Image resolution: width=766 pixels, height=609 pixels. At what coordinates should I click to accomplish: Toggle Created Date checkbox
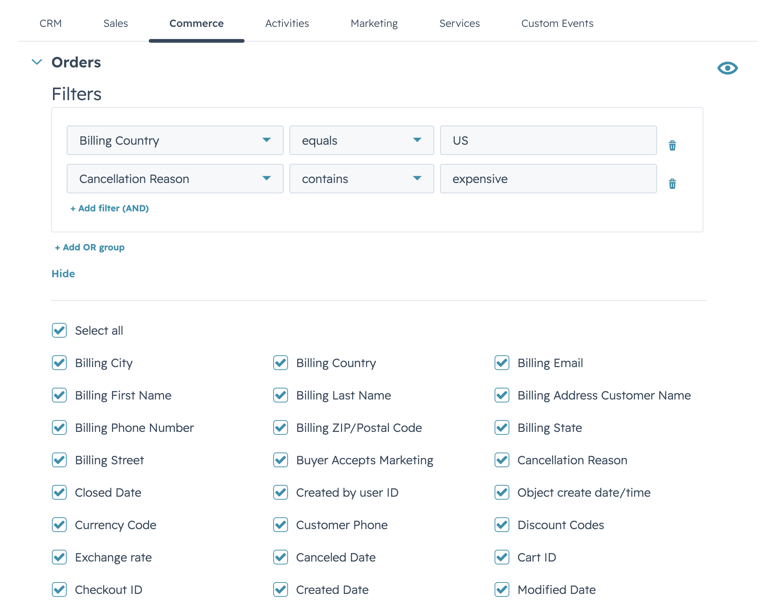[x=281, y=589]
